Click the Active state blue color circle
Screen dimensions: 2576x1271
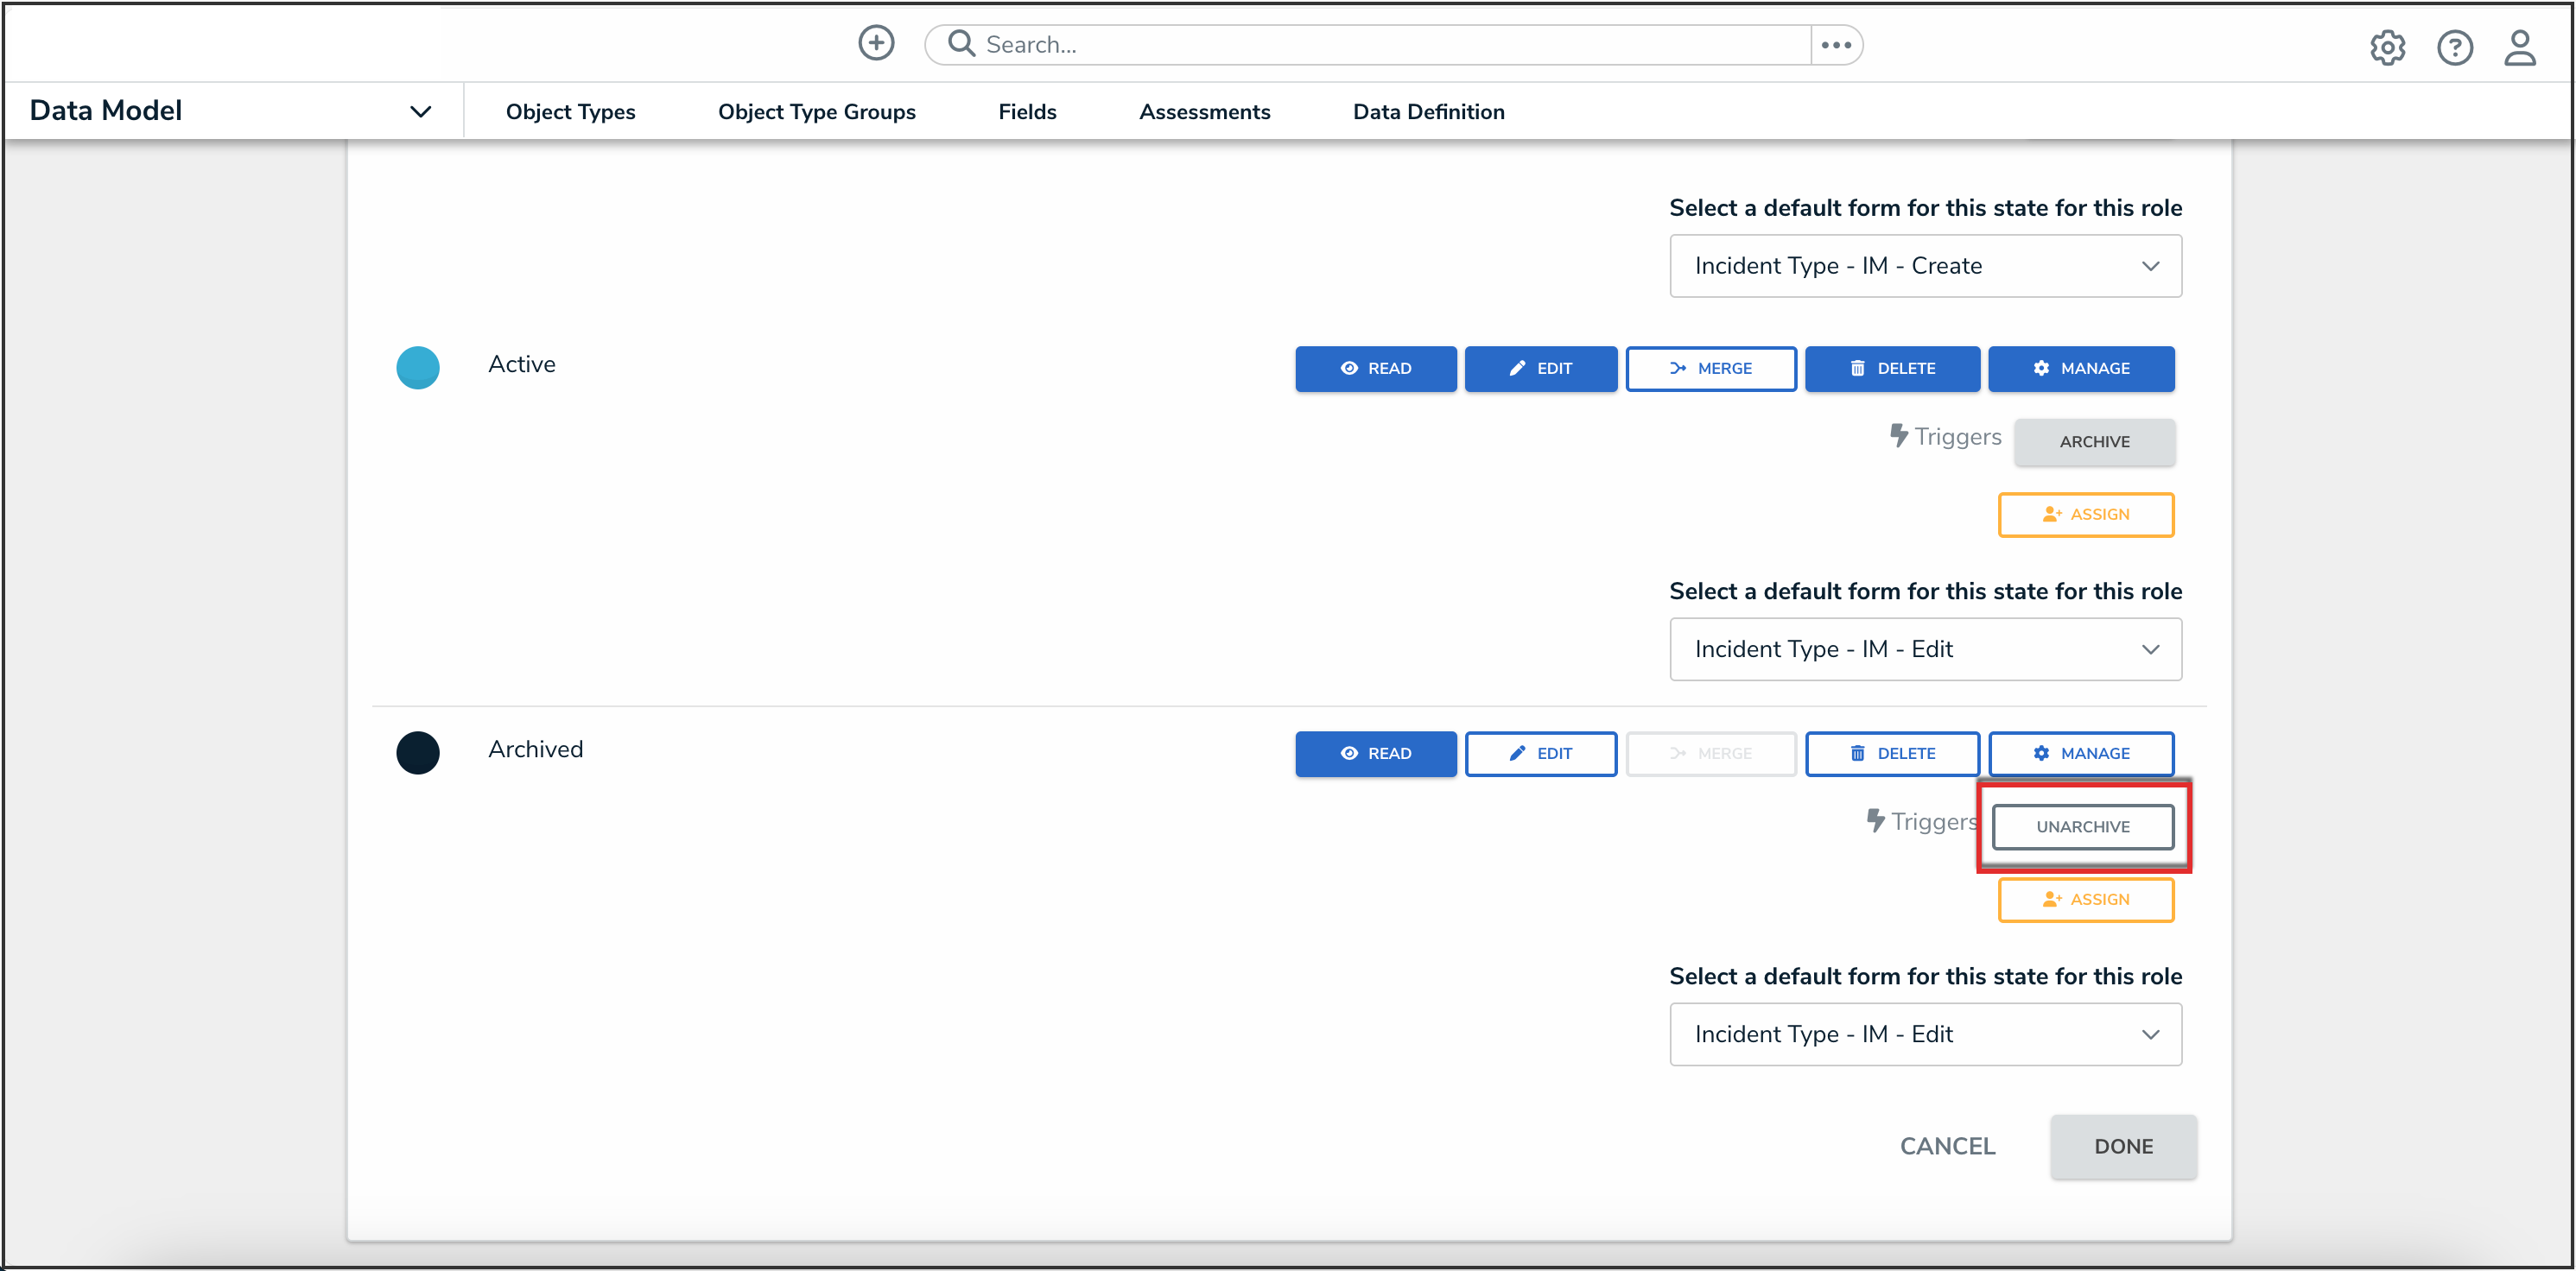click(x=417, y=368)
